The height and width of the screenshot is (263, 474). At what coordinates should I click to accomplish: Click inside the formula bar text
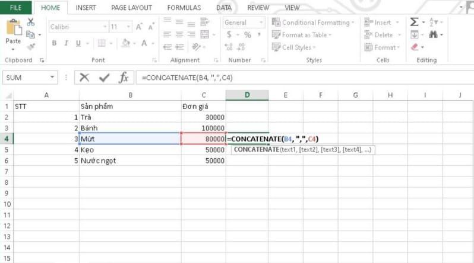(x=187, y=78)
